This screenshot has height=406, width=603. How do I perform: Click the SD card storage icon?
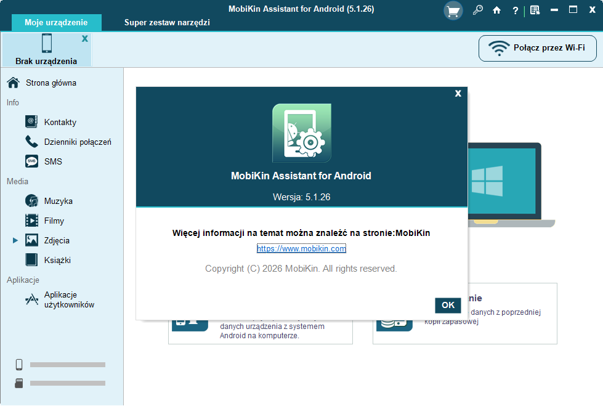[19, 383]
